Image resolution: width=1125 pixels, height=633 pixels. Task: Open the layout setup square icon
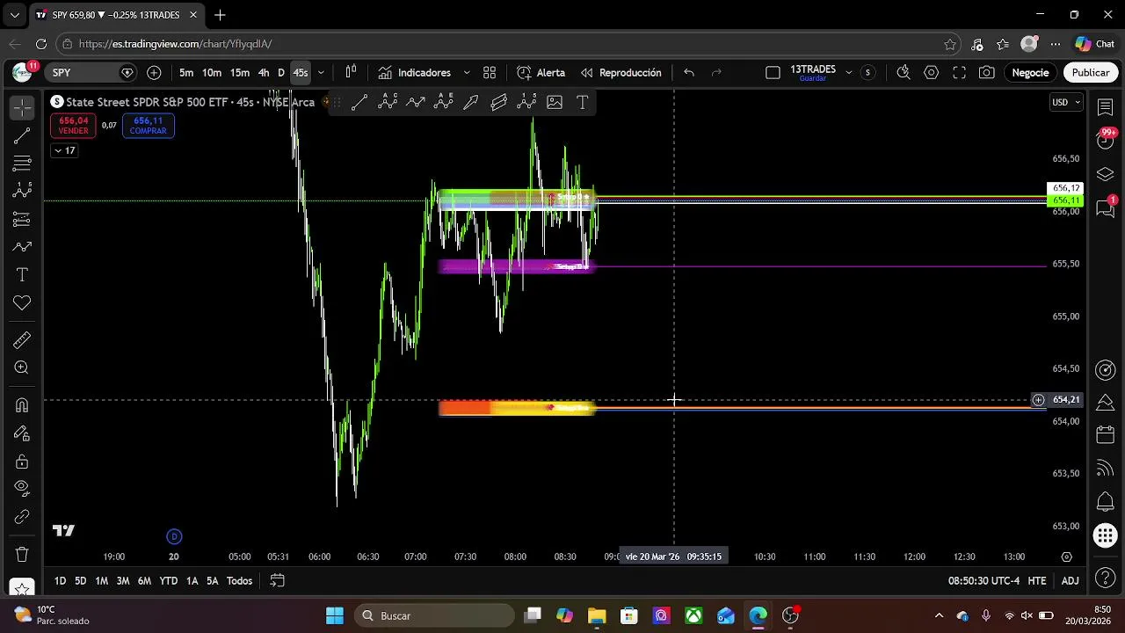(x=773, y=73)
